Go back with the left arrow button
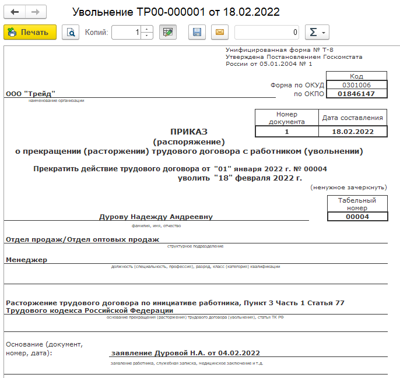The image size is (400, 378). point(15,12)
